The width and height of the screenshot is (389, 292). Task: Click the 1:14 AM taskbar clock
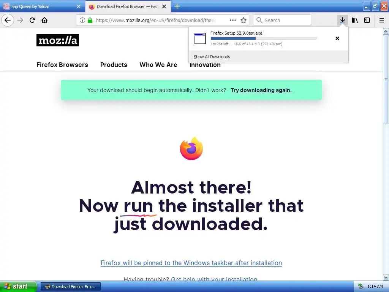tap(375, 287)
